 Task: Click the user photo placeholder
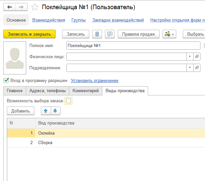(14, 58)
